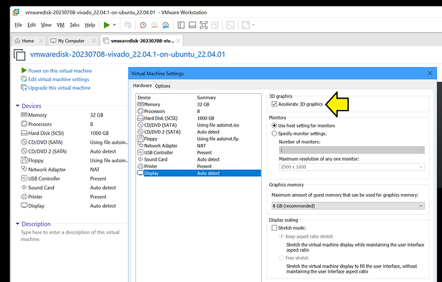
Task: Select Keep aspect ratio stretch option
Action: click(281, 237)
